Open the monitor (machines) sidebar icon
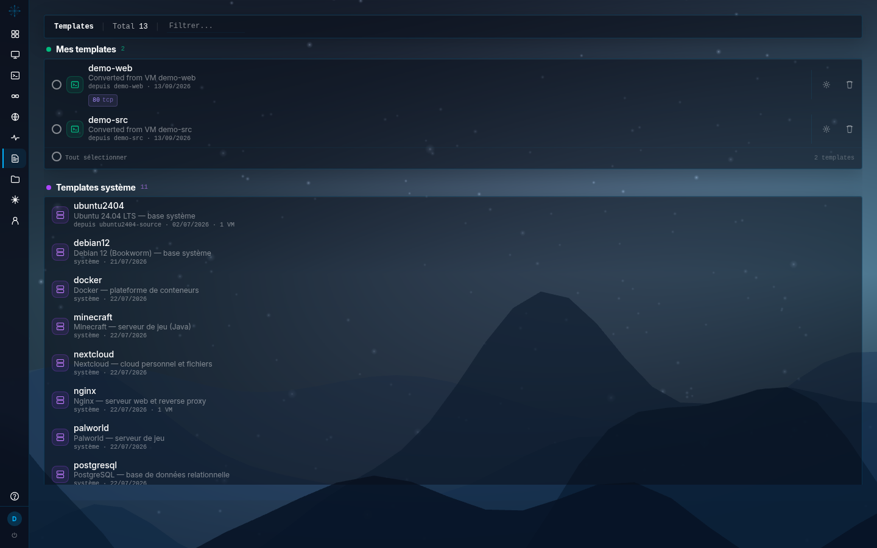877x548 pixels. tap(15, 55)
